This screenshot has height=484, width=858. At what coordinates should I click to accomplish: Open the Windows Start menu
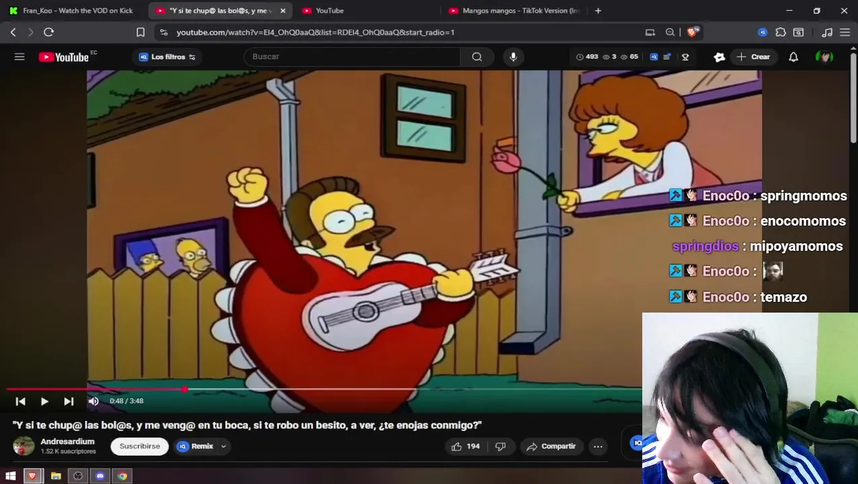tap(11, 476)
